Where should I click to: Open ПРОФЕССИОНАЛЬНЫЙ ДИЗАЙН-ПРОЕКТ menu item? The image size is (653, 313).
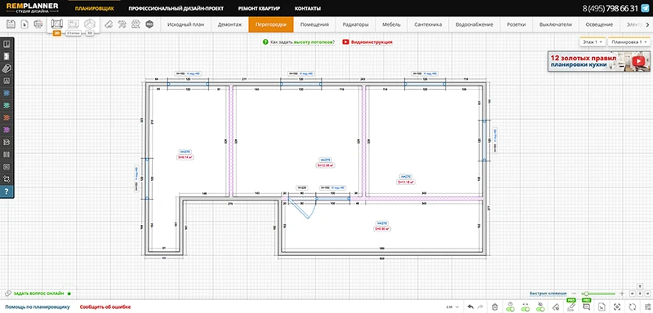(x=175, y=8)
